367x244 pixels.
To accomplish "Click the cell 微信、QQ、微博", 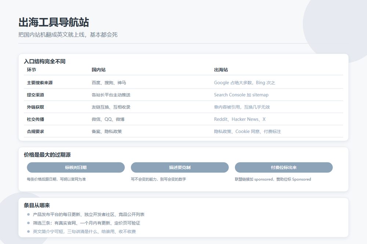I will point(108,119).
